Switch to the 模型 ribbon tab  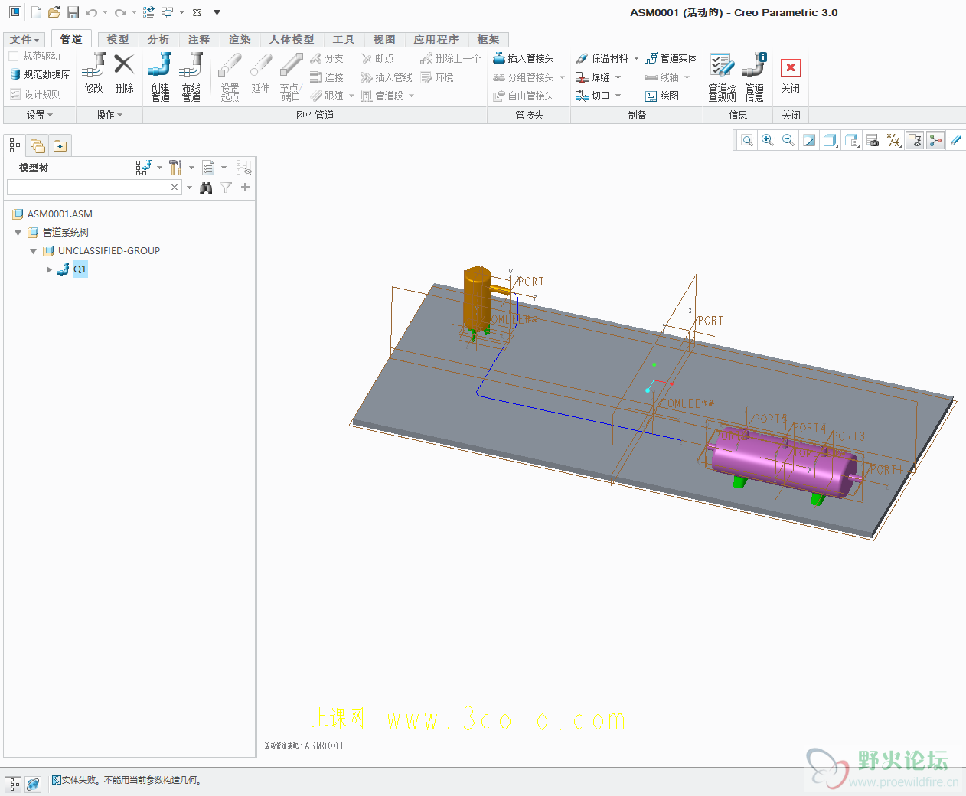click(x=118, y=39)
